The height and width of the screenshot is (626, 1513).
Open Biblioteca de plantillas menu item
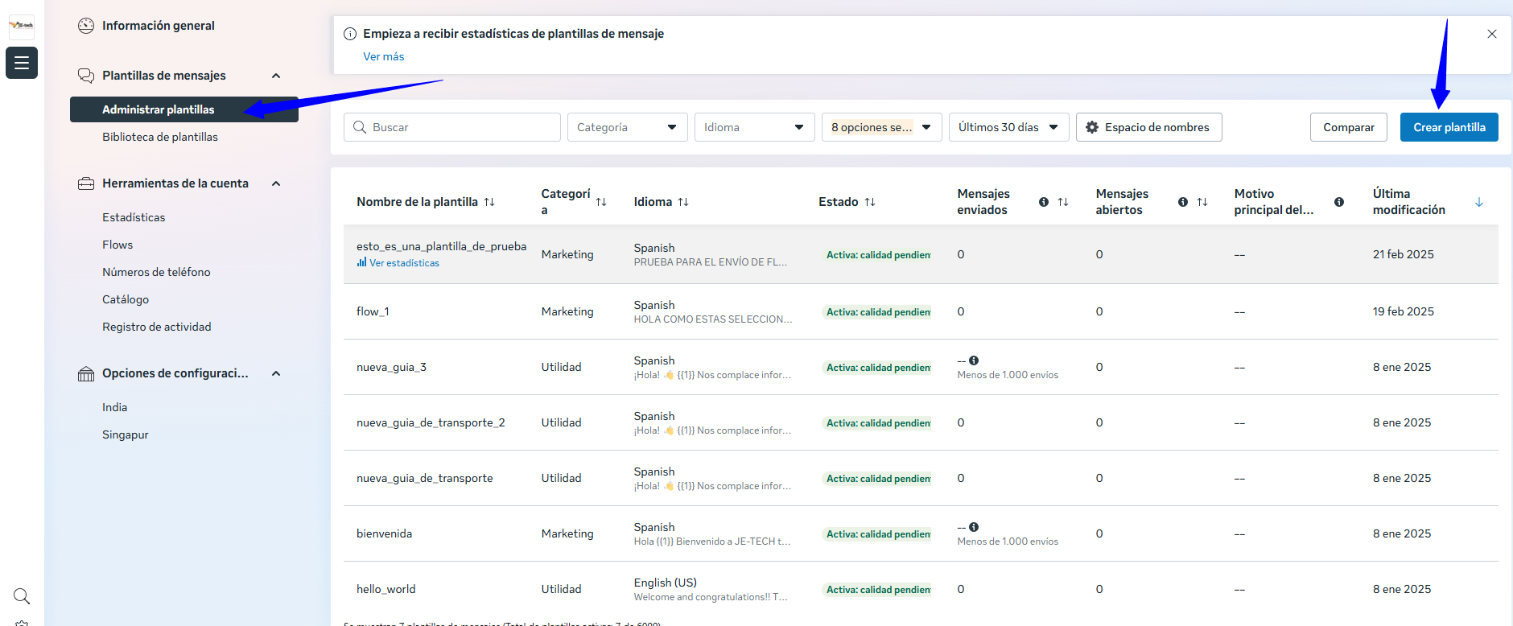[160, 137]
